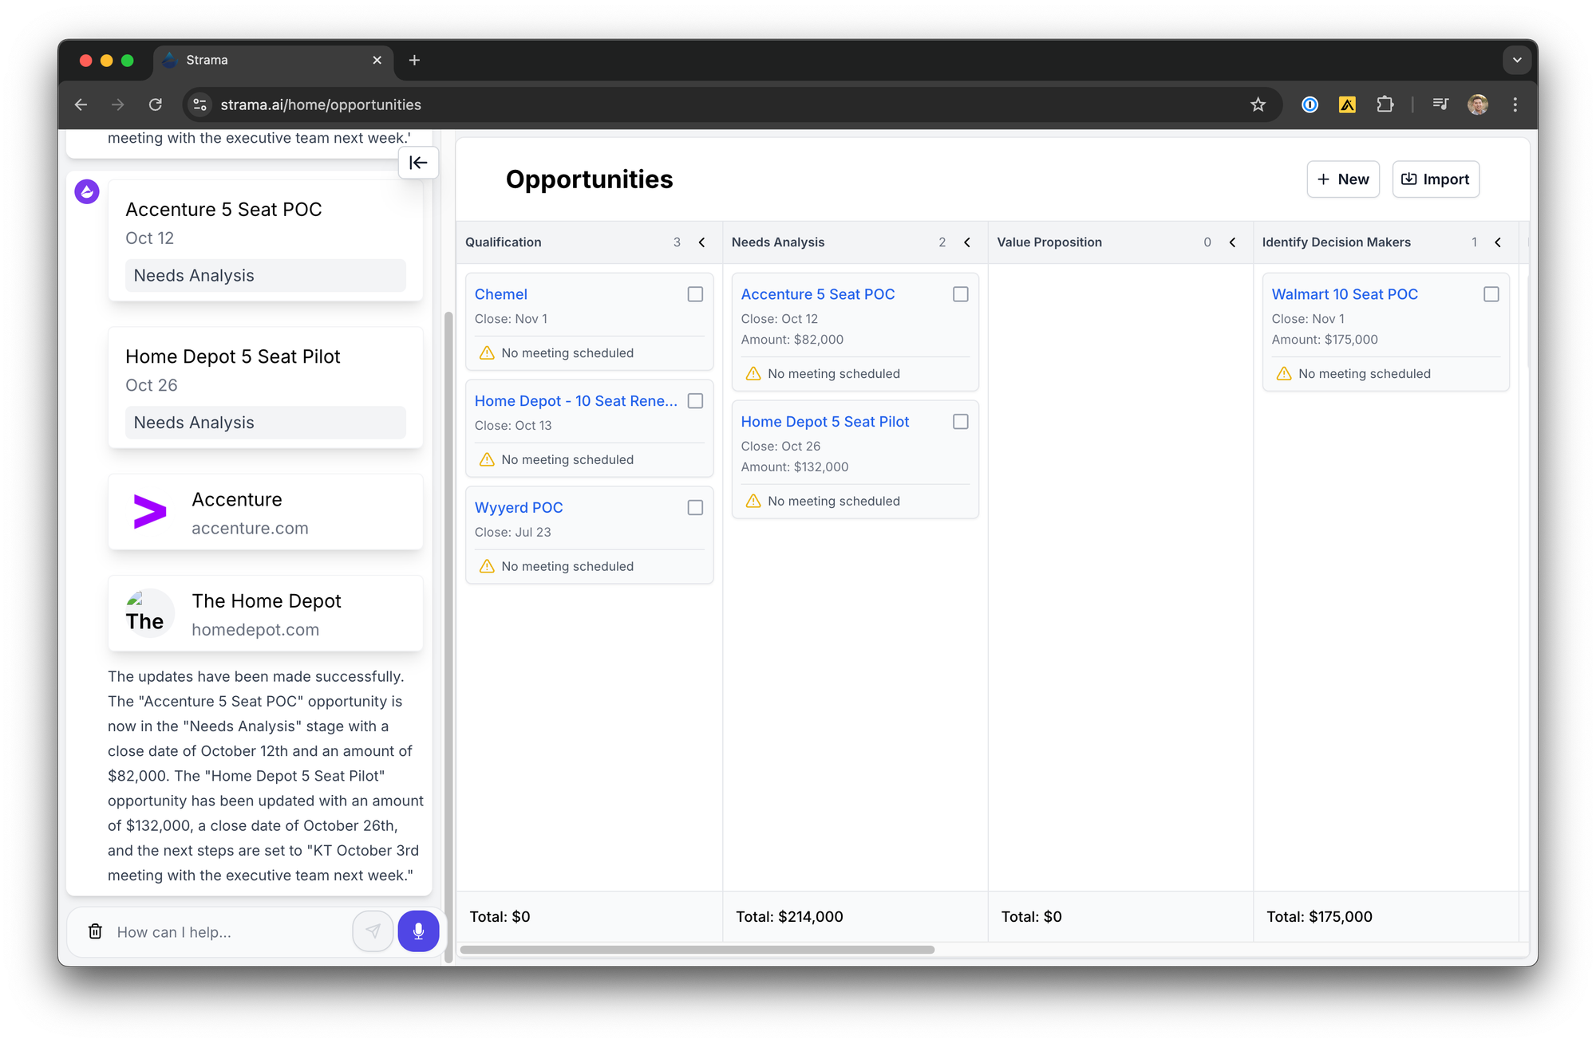Open a new browser tab
The image size is (1596, 1043).
point(414,61)
